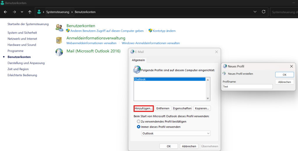This screenshot has height=151, width=298.
Task: Click the Hinzufügen... button
Action: tap(143, 109)
